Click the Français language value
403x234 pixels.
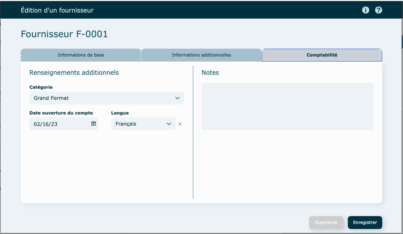point(126,124)
